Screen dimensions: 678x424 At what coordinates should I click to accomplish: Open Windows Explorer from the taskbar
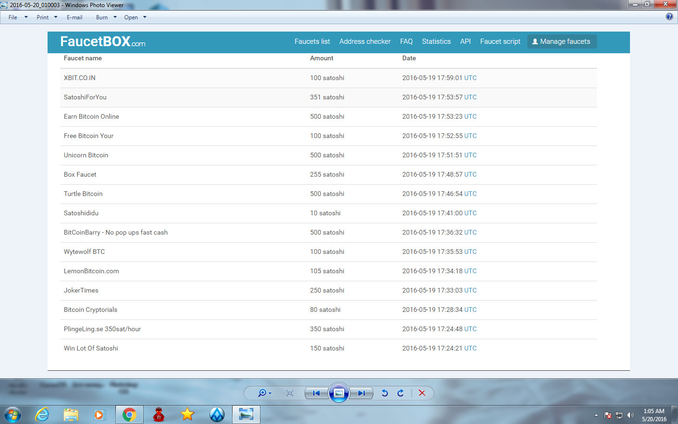click(x=71, y=415)
